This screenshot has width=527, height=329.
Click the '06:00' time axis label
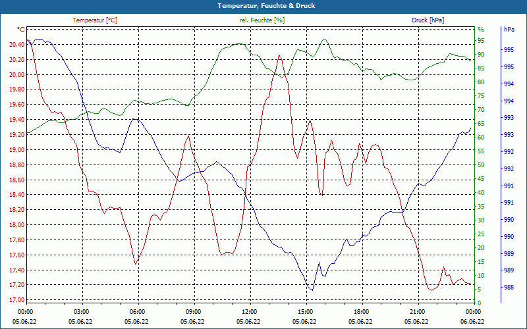(137, 311)
